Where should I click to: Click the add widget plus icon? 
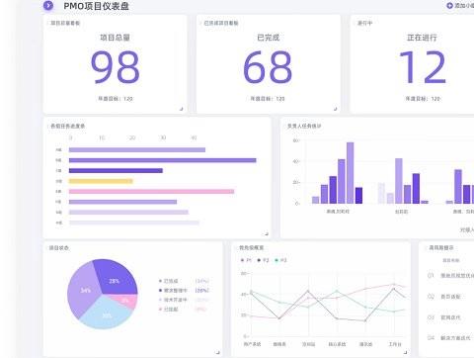(x=449, y=6)
